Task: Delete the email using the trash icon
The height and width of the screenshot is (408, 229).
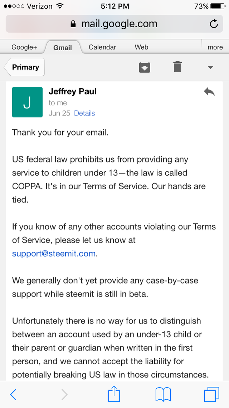Action: pyautogui.click(x=177, y=67)
